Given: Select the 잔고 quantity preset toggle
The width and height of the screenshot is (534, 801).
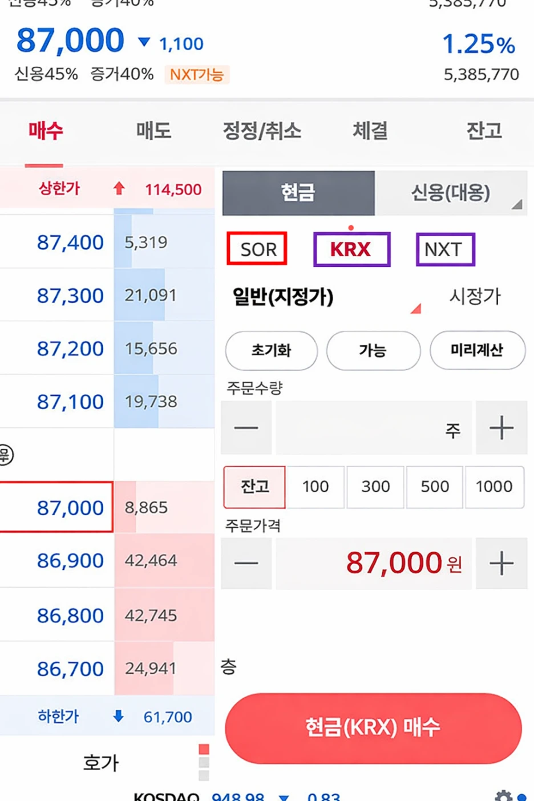Looking at the screenshot, I should 254,487.
